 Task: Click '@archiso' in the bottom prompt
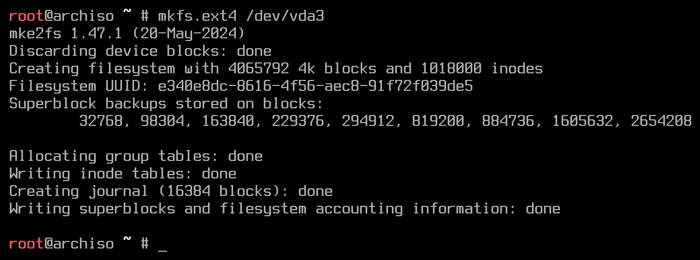(79, 244)
